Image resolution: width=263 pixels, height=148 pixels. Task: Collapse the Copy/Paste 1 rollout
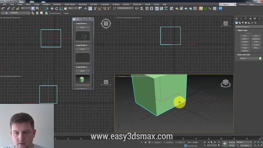click(x=81, y=23)
